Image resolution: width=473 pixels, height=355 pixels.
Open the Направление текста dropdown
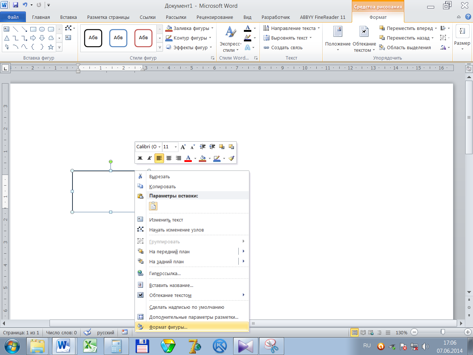point(292,28)
